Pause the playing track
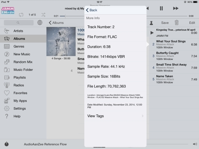 click(x=161, y=8)
